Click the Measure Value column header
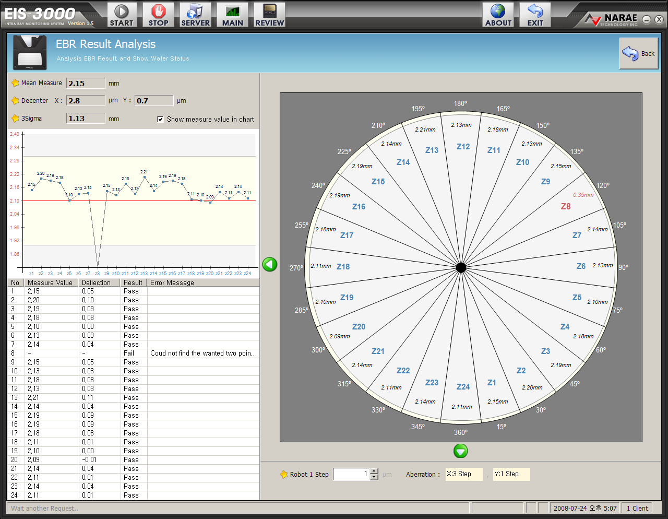 (51, 282)
